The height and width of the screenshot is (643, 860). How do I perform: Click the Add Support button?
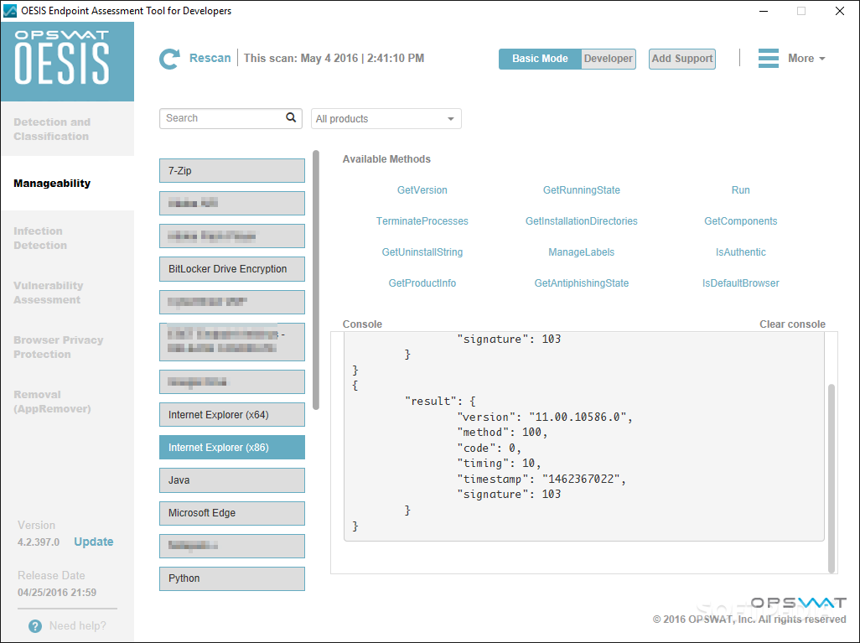pos(681,59)
